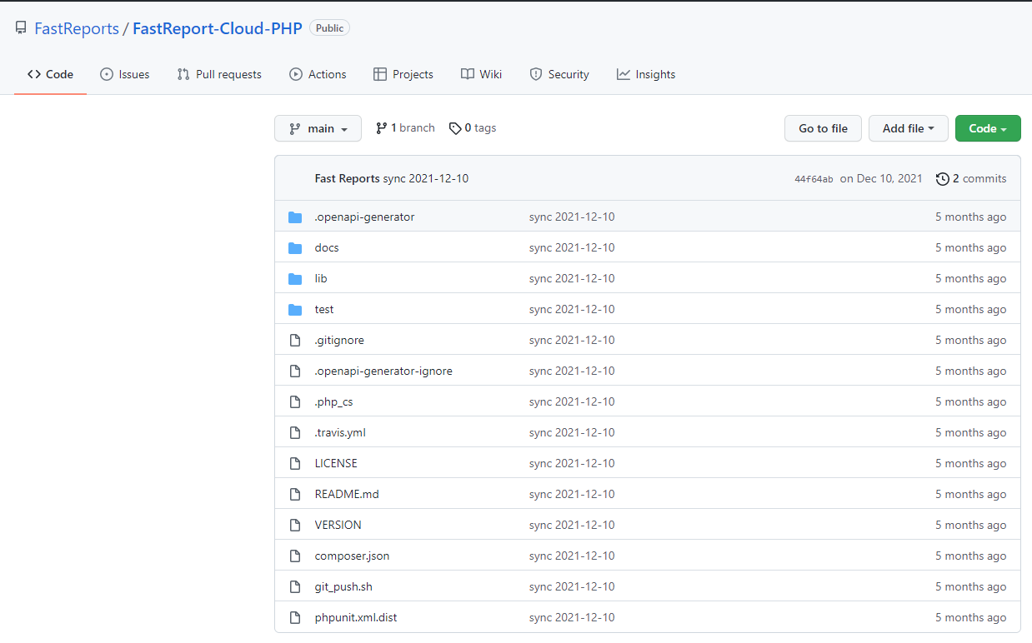Image resolution: width=1032 pixels, height=643 pixels.
Task: Click the Fast Reports author name
Action: click(347, 179)
